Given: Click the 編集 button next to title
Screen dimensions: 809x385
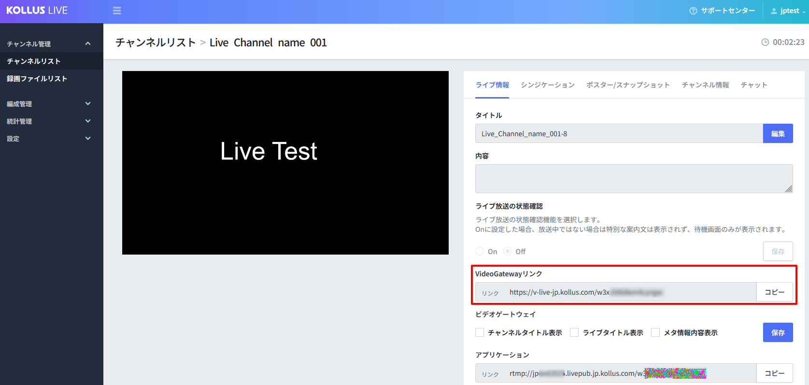Looking at the screenshot, I should (x=778, y=133).
